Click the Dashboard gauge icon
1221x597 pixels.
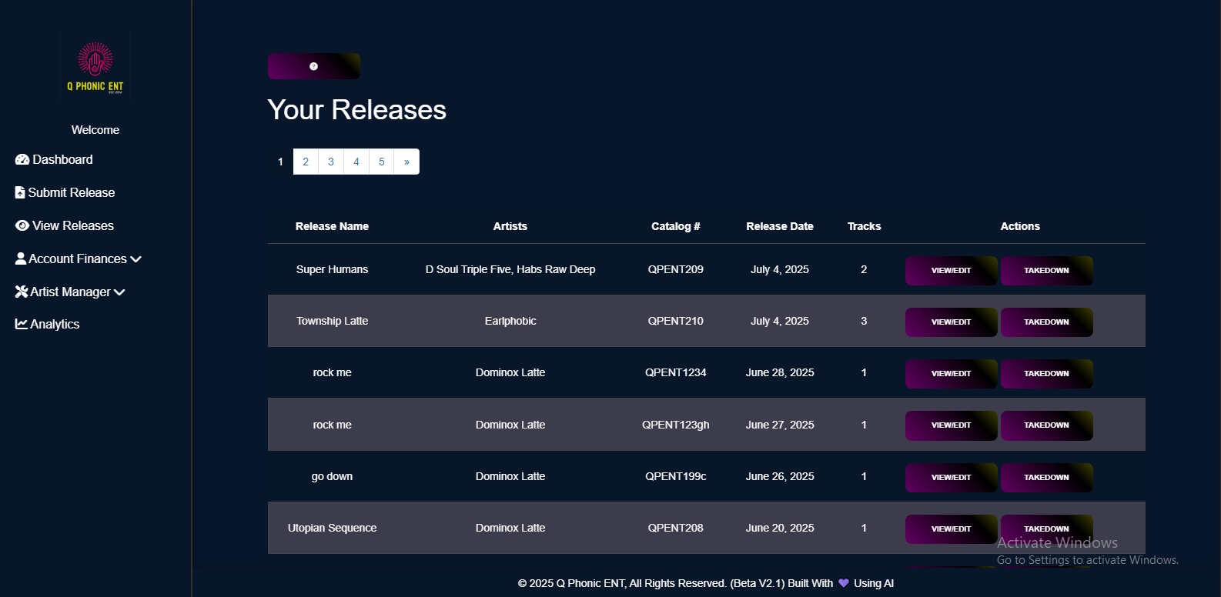tap(22, 159)
